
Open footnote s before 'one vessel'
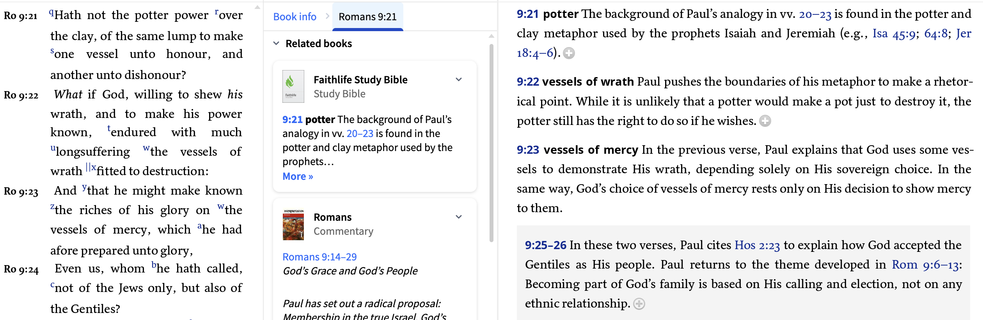52,51
